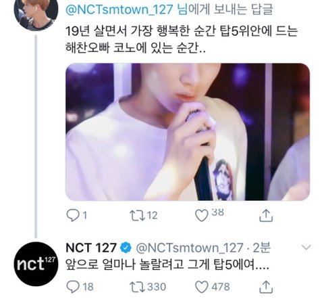Click the blue verified badge beside NCT 127

point(126,248)
